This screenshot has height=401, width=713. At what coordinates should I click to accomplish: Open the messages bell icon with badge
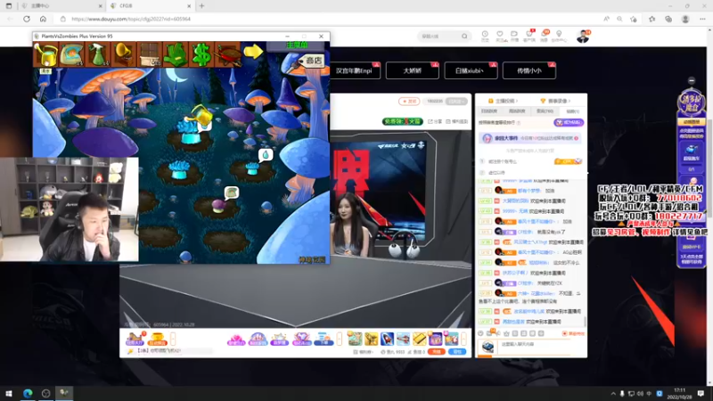[x=545, y=36]
